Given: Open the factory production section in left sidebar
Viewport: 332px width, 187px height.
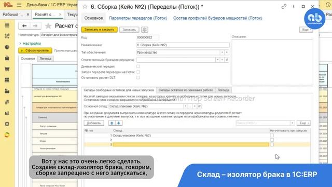Looking at the screenshot, I should [7, 91].
